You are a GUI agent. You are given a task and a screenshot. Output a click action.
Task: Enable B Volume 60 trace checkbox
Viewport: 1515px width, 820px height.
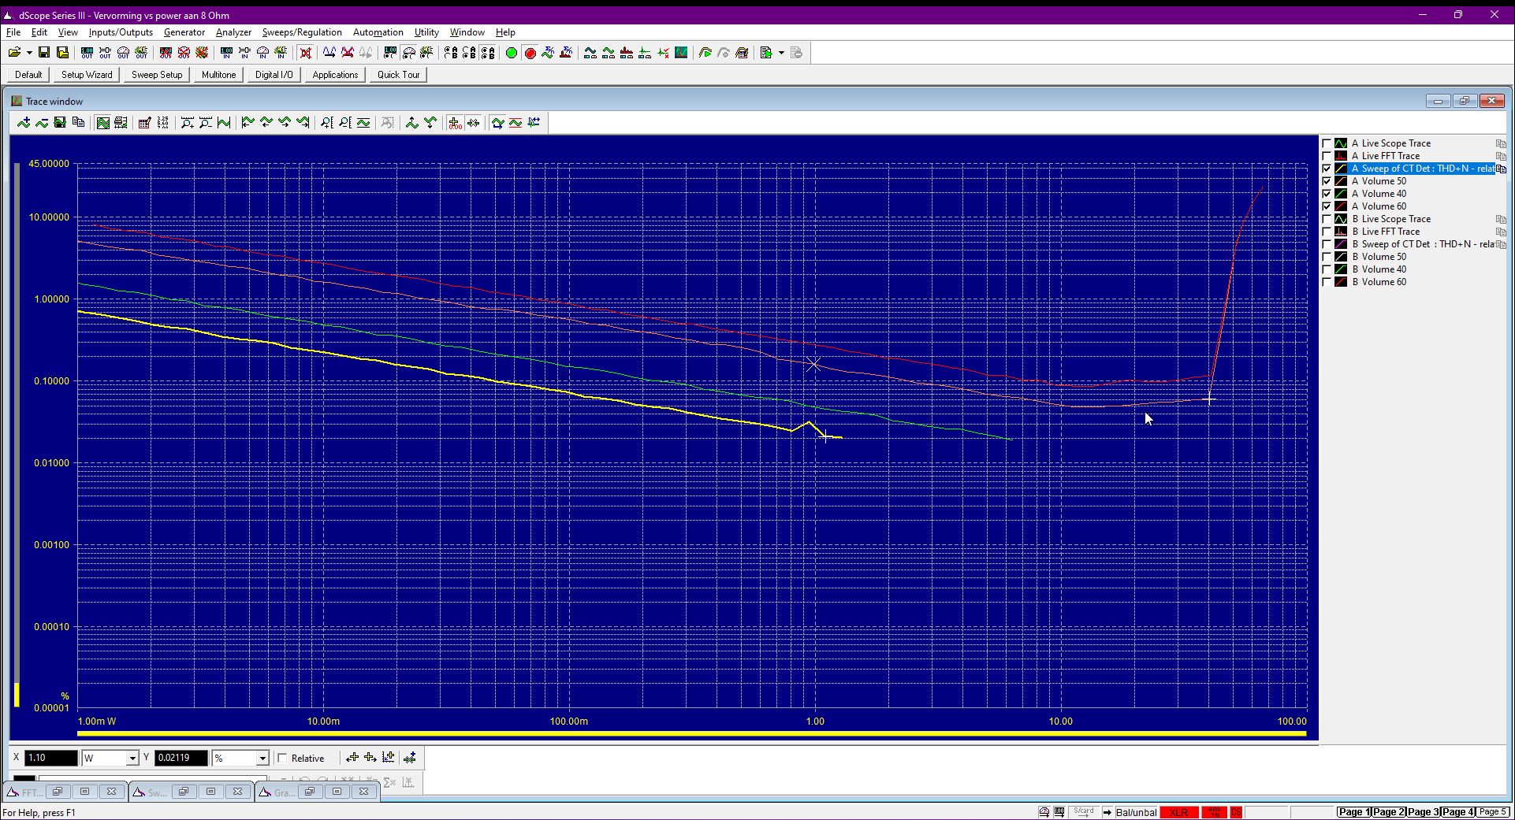1327,282
